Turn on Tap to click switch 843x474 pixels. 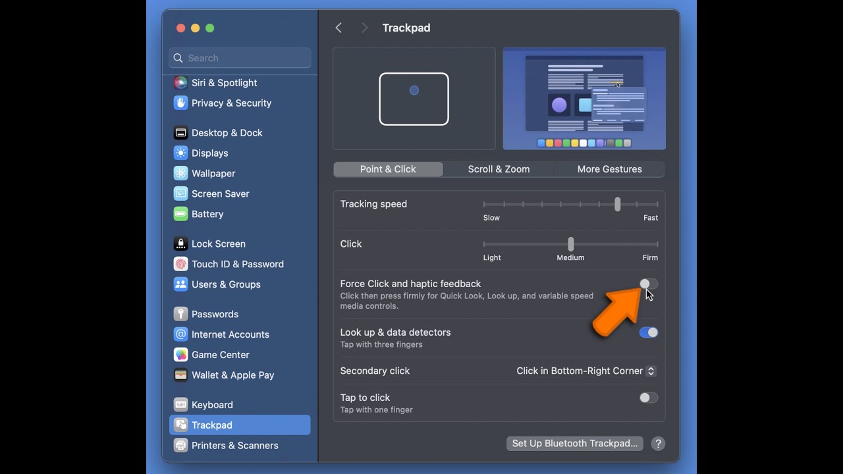[x=649, y=398]
